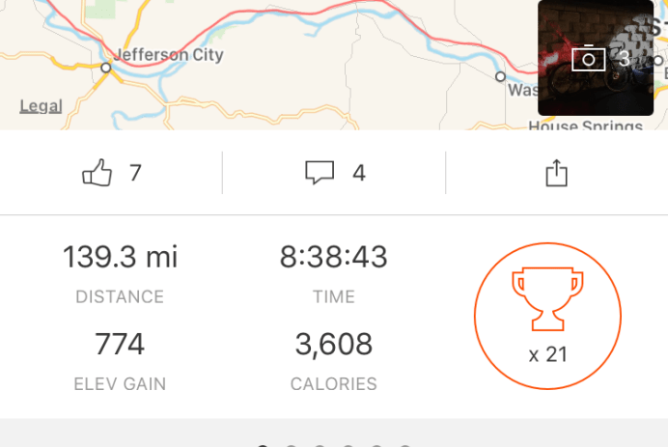
Task: Click the Washington city marker on map
Action: pyautogui.click(x=500, y=75)
